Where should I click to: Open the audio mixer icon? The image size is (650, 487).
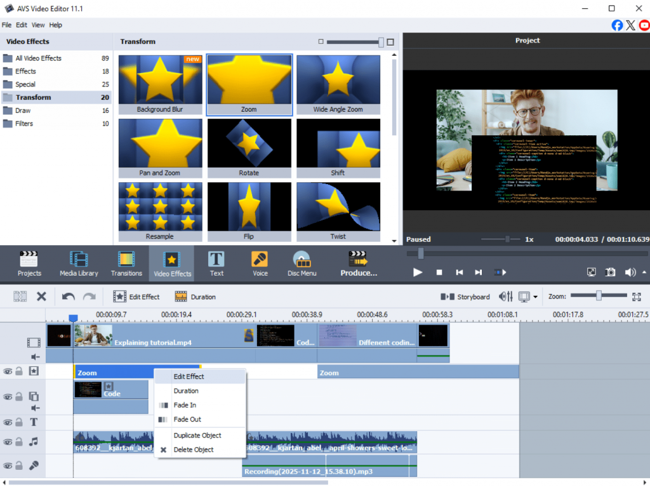(506, 297)
